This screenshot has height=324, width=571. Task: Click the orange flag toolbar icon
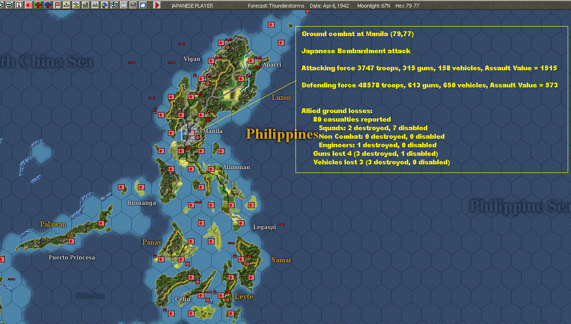(57, 5)
